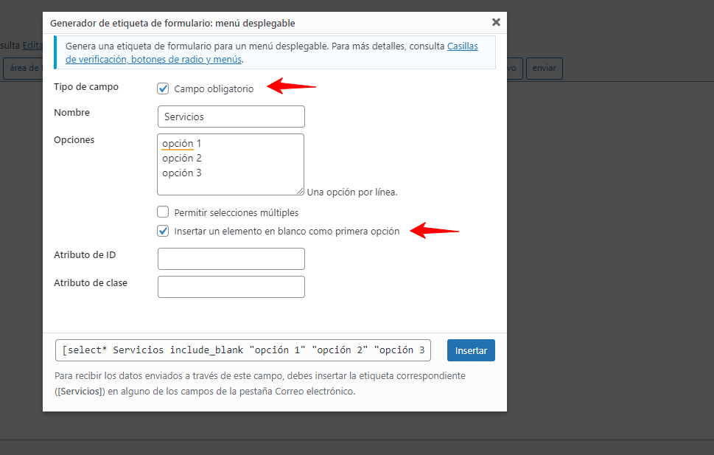Click the Insertar button
714x455 pixels.
[x=471, y=350]
